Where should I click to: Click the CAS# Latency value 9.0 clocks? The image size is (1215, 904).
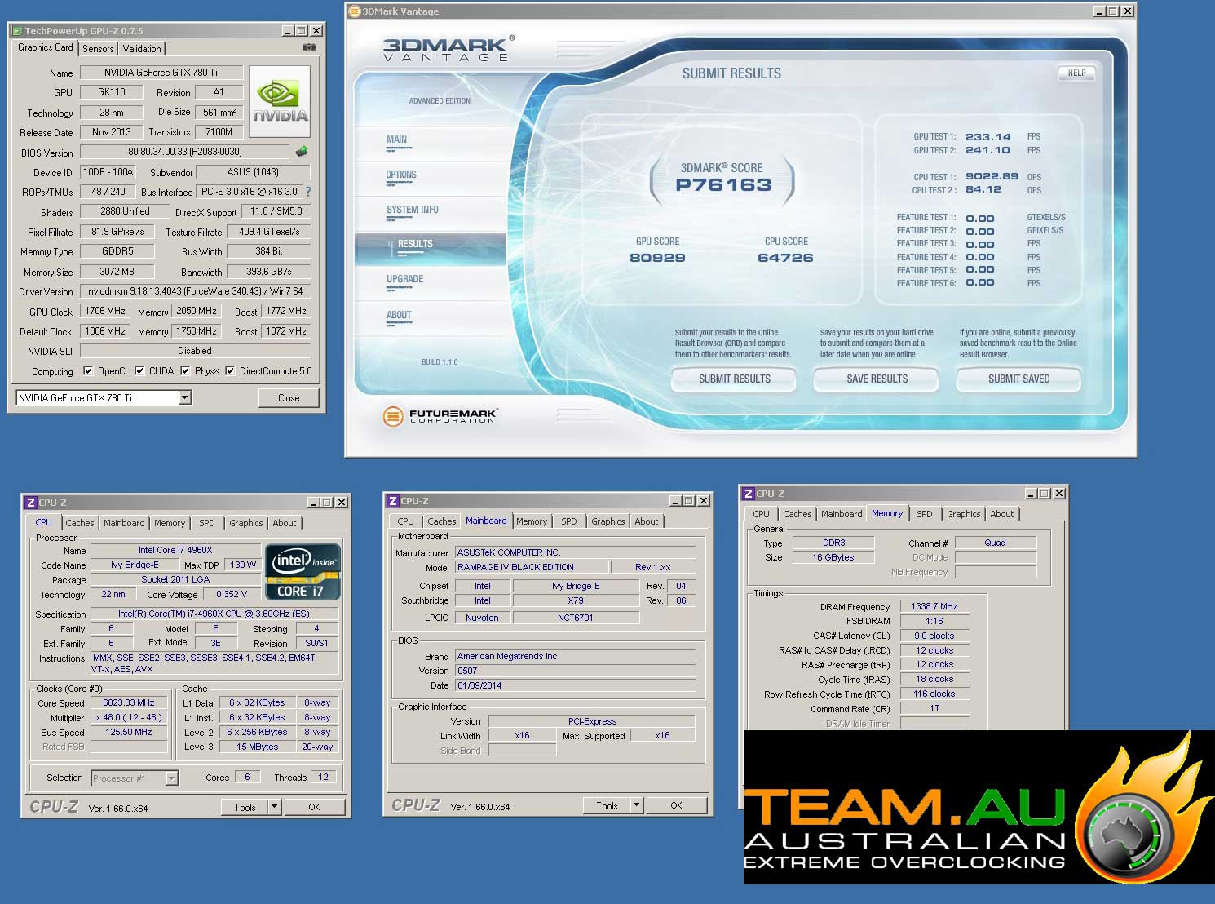point(934,636)
